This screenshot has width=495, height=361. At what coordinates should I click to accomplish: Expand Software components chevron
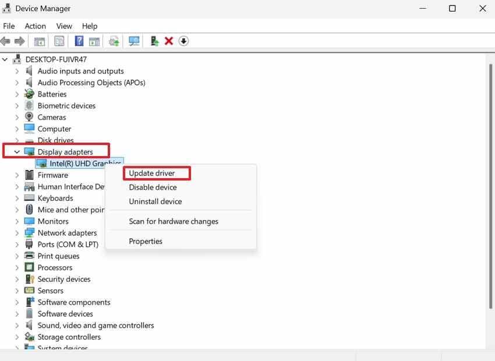(x=17, y=302)
